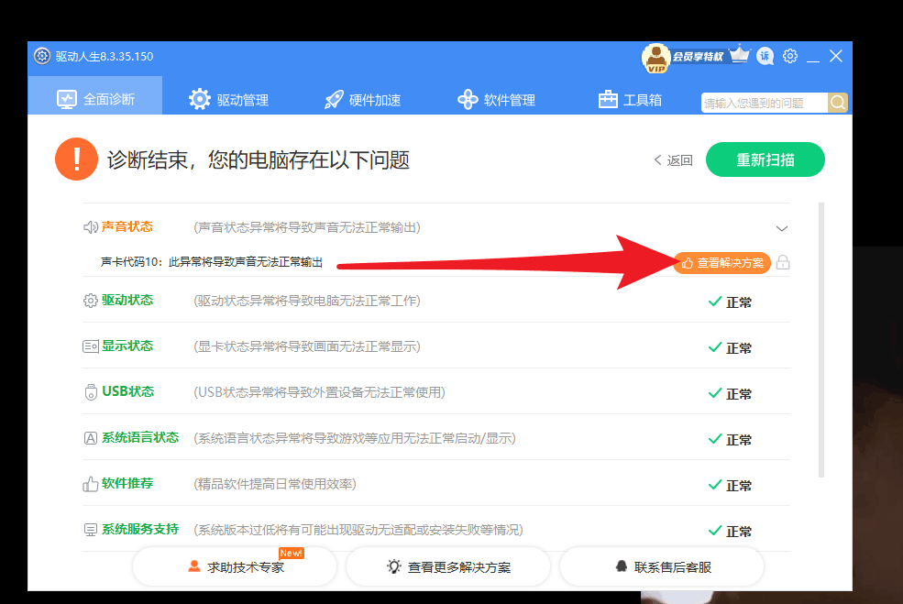Focus the 请输入您遇到的问题 search field
The width and height of the screenshot is (903, 604).
765,103
